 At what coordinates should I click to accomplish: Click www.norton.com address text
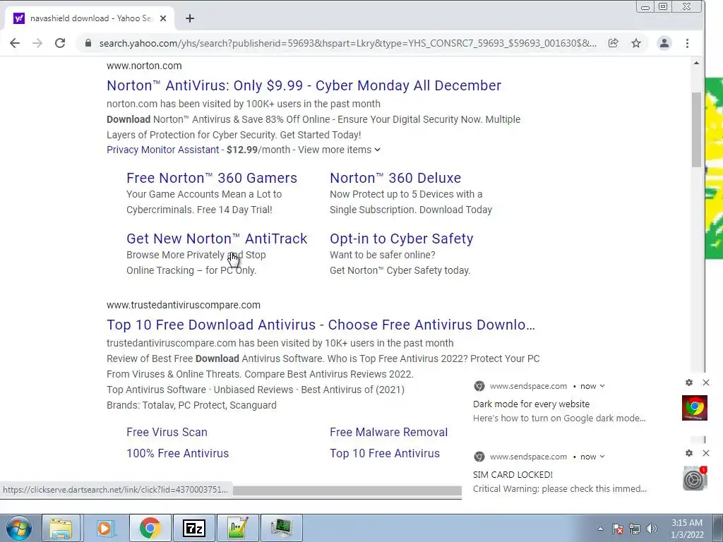click(x=144, y=66)
